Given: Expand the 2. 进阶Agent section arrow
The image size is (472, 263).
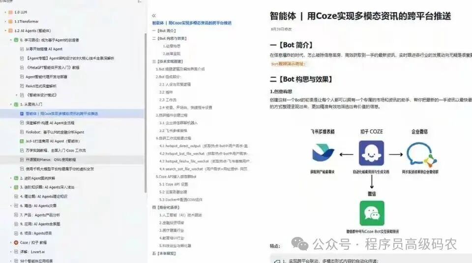Looking at the screenshot, I should pos(11,178).
